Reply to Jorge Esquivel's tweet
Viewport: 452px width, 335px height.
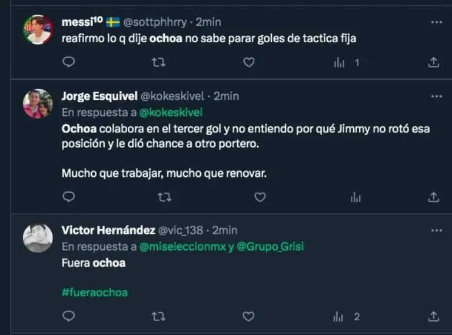[x=69, y=197]
